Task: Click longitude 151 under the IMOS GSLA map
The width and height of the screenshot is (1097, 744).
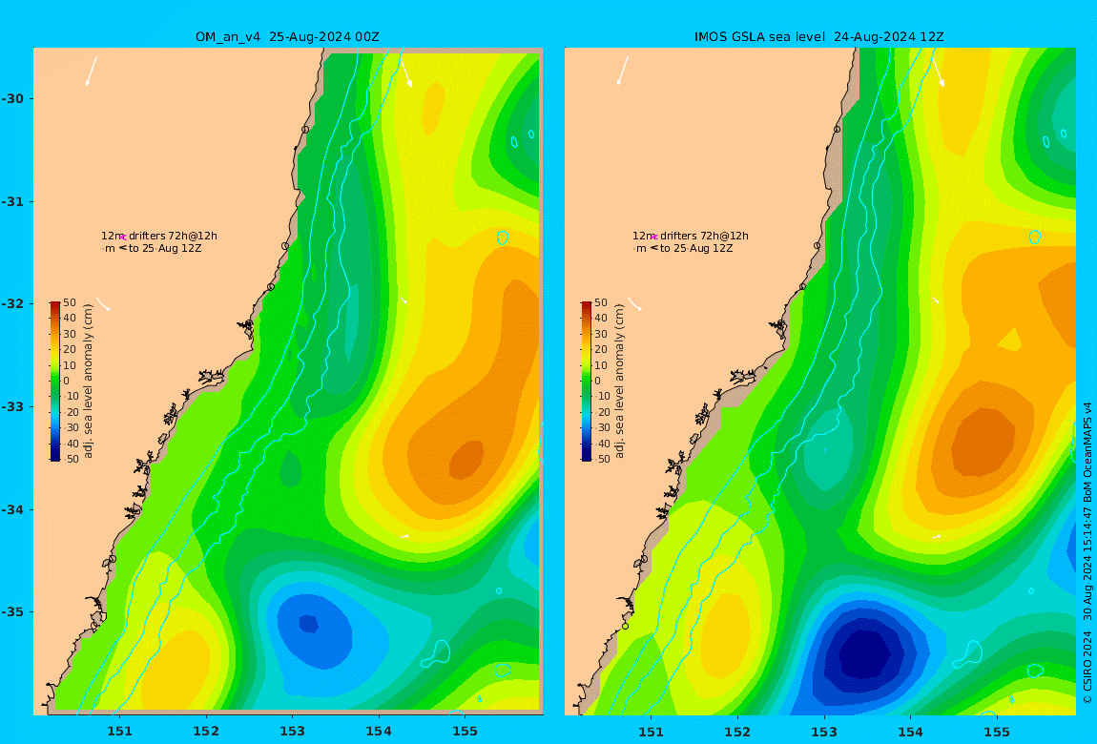Action: pyautogui.click(x=652, y=732)
